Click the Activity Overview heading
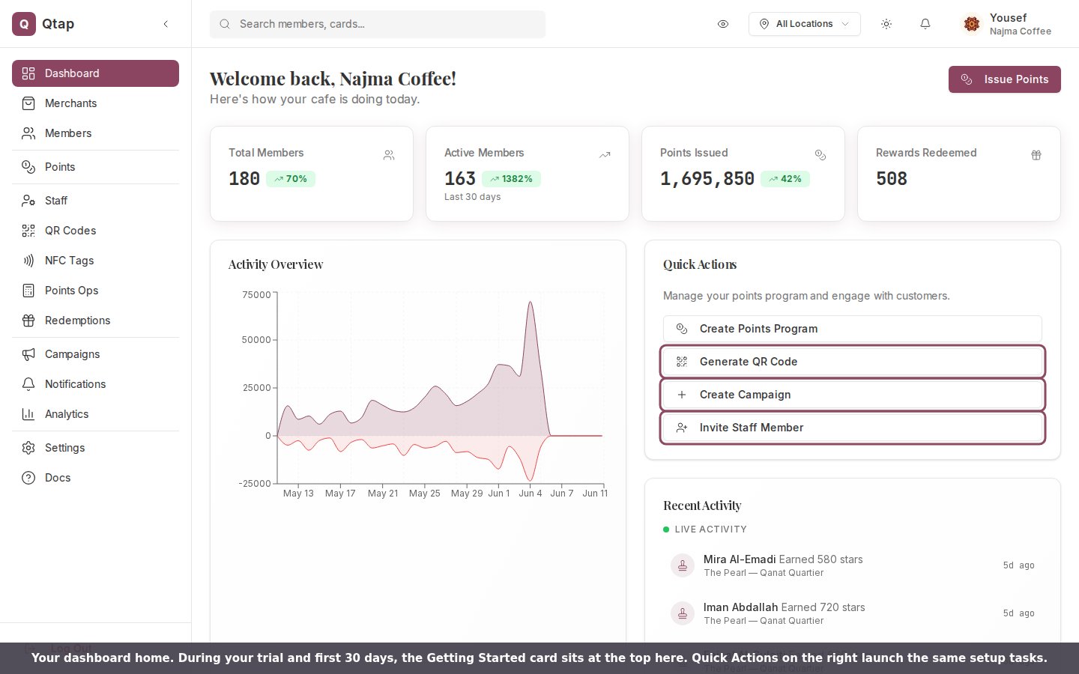Viewport: 1079px width, 674px height. click(276, 264)
